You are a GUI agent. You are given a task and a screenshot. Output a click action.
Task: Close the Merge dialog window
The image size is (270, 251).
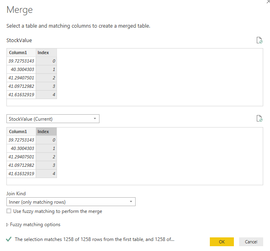268,1
